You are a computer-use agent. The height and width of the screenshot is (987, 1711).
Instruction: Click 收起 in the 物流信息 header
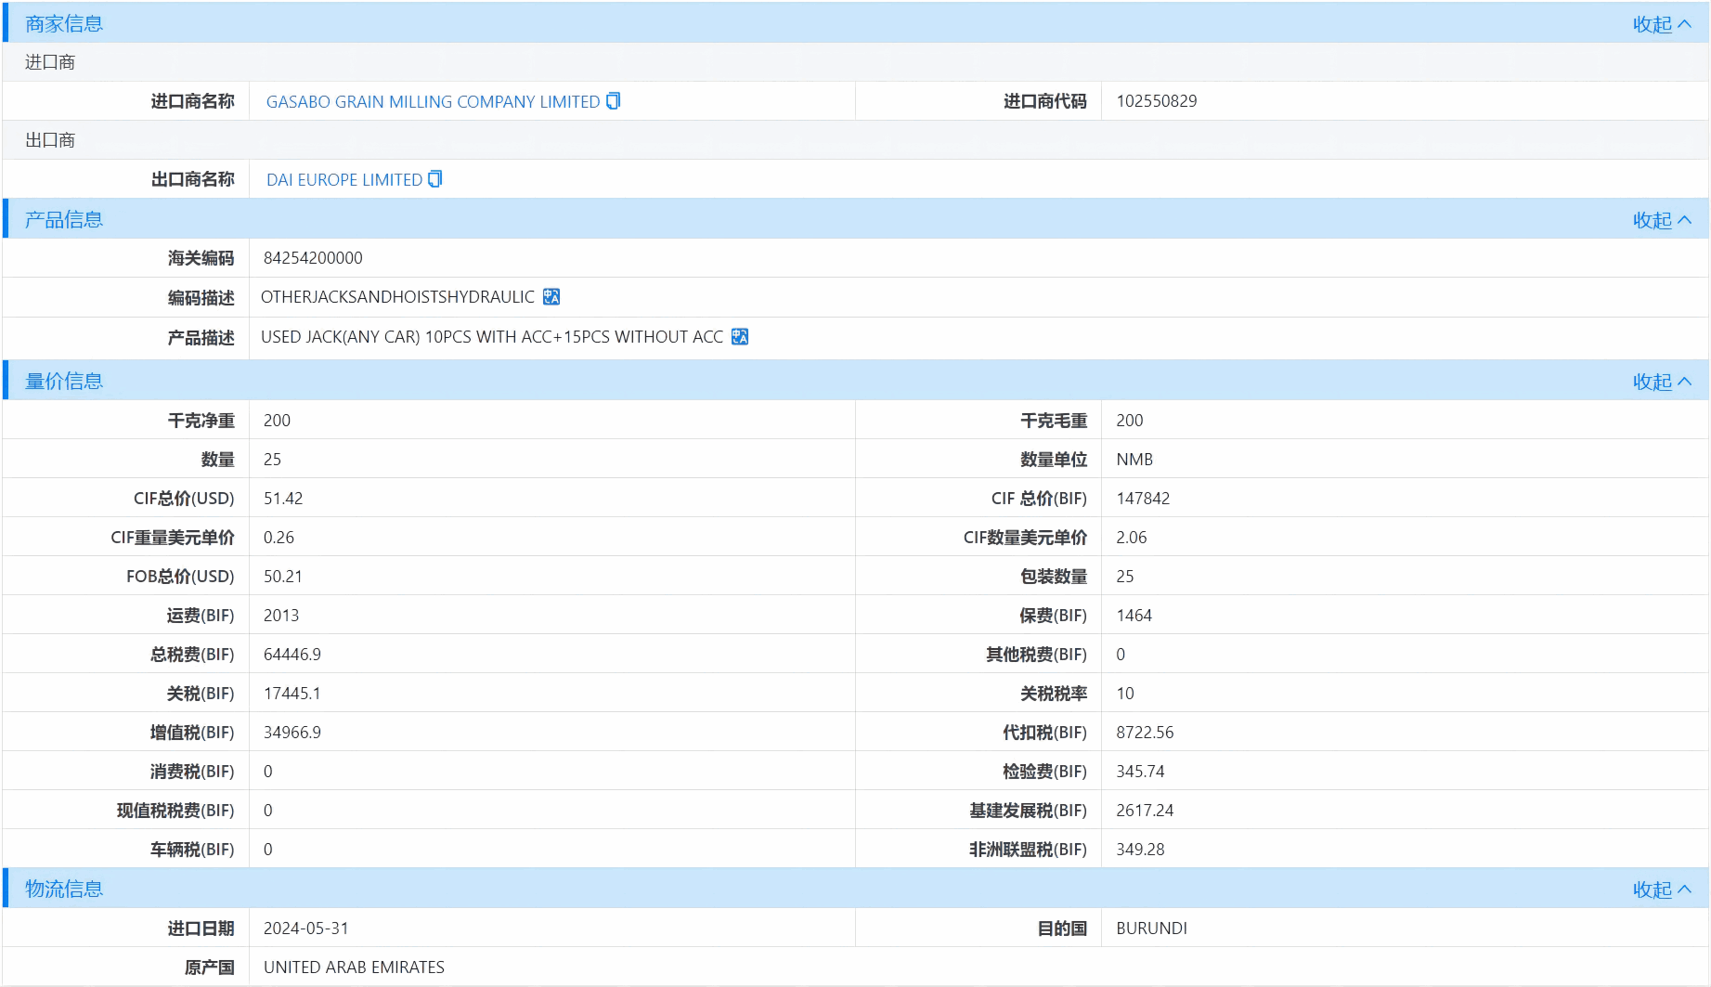pyautogui.click(x=1653, y=889)
